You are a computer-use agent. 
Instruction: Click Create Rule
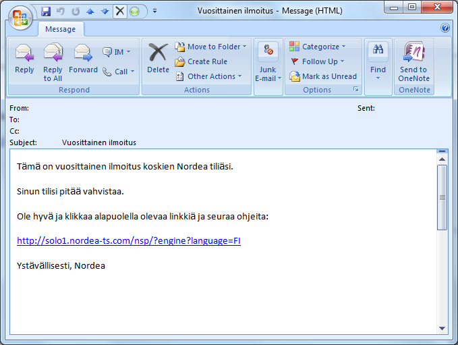pos(201,61)
